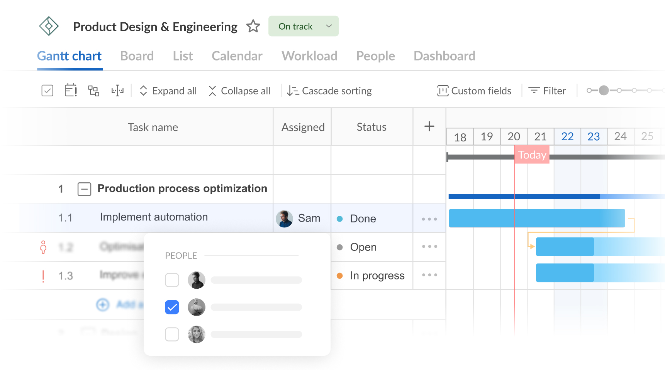Open the three-dot menu for Implement automation
The image size is (665, 370).
click(429, 219)
